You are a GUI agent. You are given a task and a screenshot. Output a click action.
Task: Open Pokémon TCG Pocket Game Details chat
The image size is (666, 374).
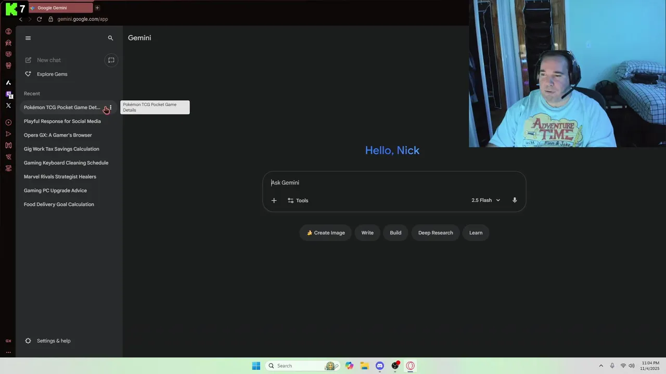[x=62, y=108]
